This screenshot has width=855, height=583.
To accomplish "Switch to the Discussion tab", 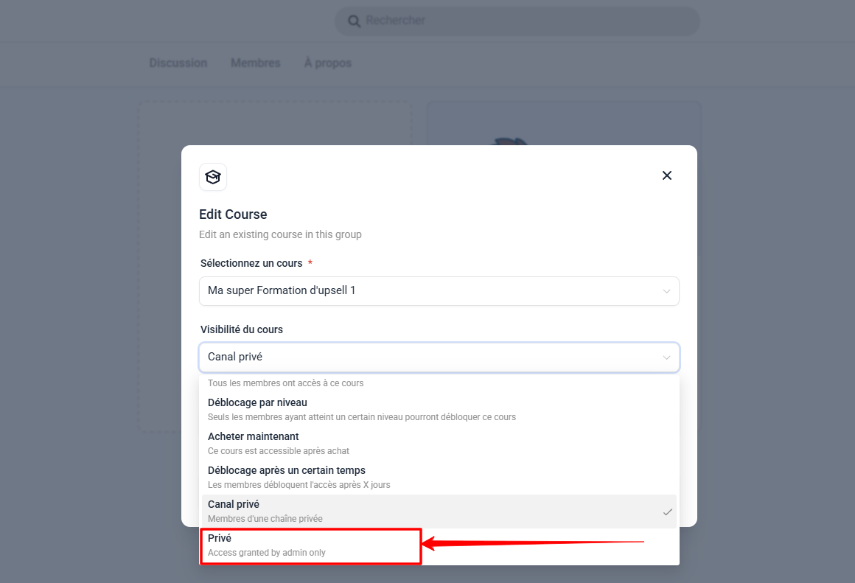I will pyautogui.click(x=178, y=63).
